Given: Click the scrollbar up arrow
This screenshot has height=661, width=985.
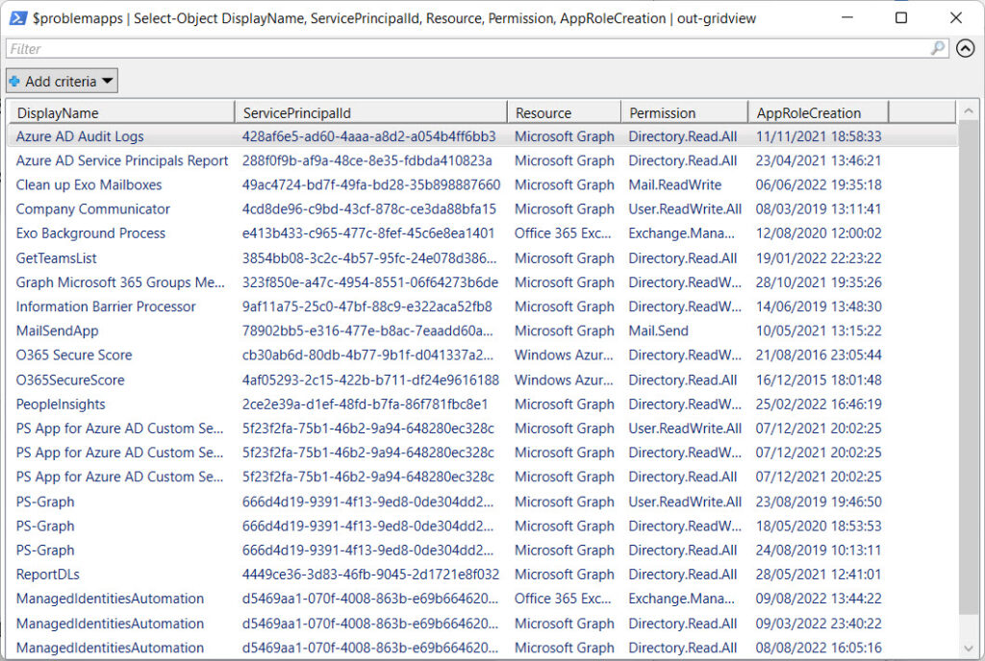Looking at the screenshot, I should 969,111.
